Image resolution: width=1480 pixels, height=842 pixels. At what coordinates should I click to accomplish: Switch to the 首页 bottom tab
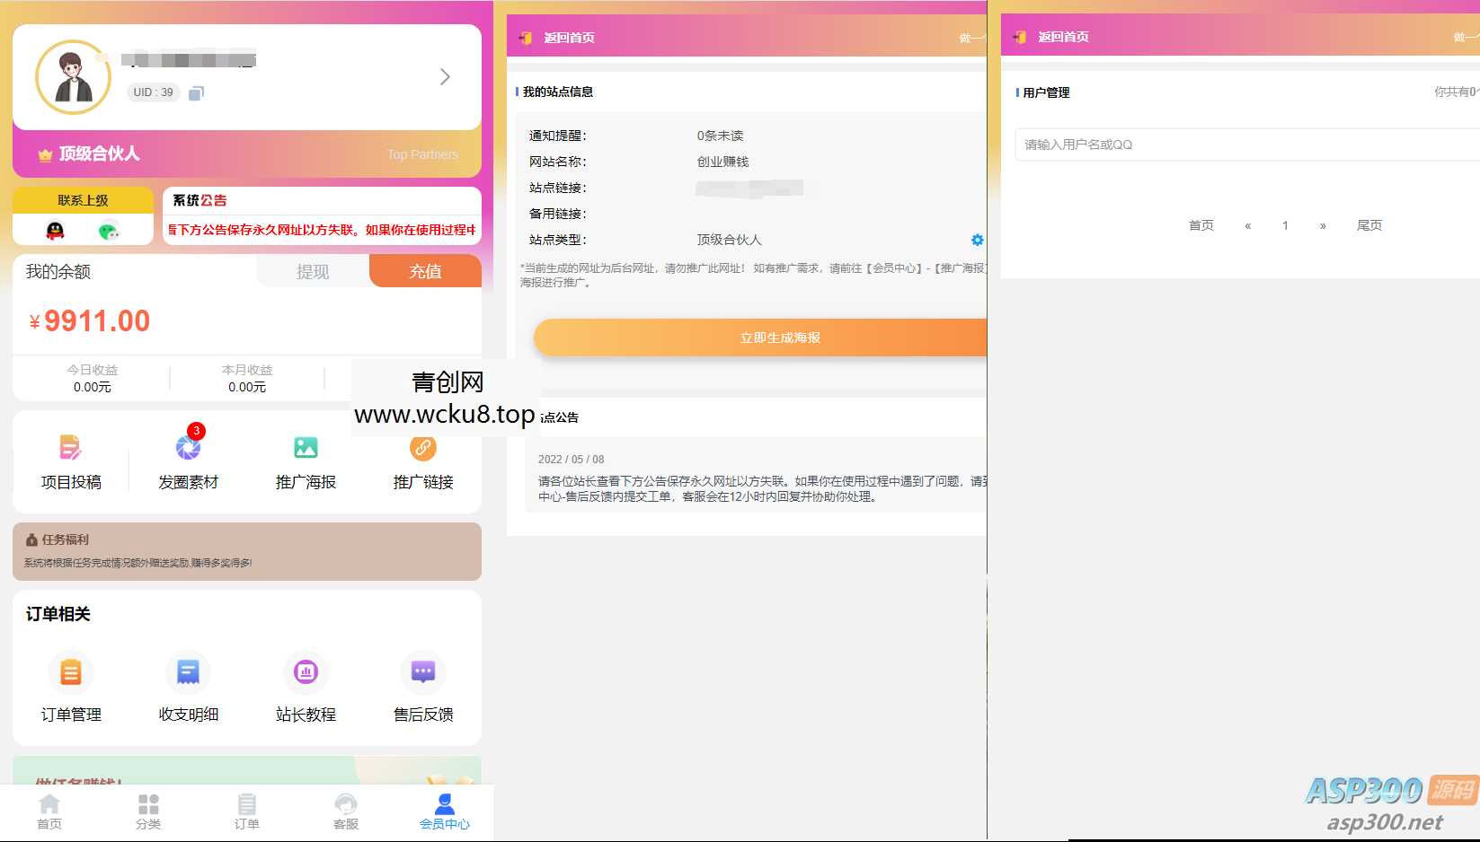tap(49, 811)
